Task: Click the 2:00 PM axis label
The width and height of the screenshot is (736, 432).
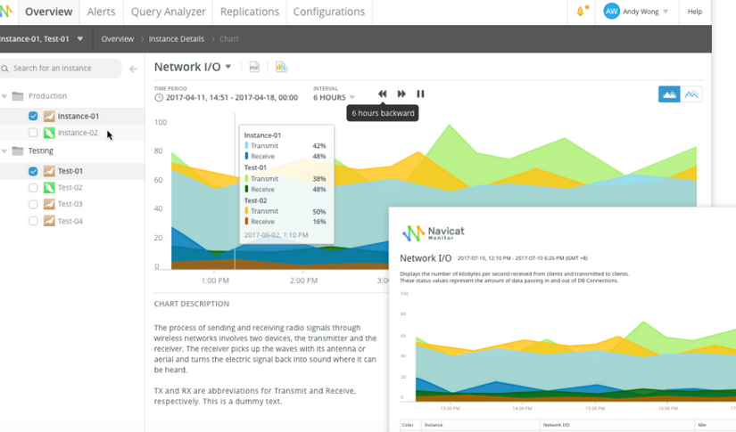Action: (x=303, y=281)
